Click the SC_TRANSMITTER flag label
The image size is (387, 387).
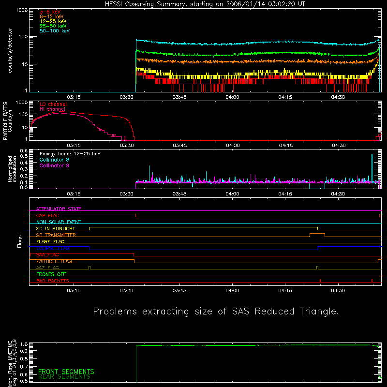(x=56, y=235)
